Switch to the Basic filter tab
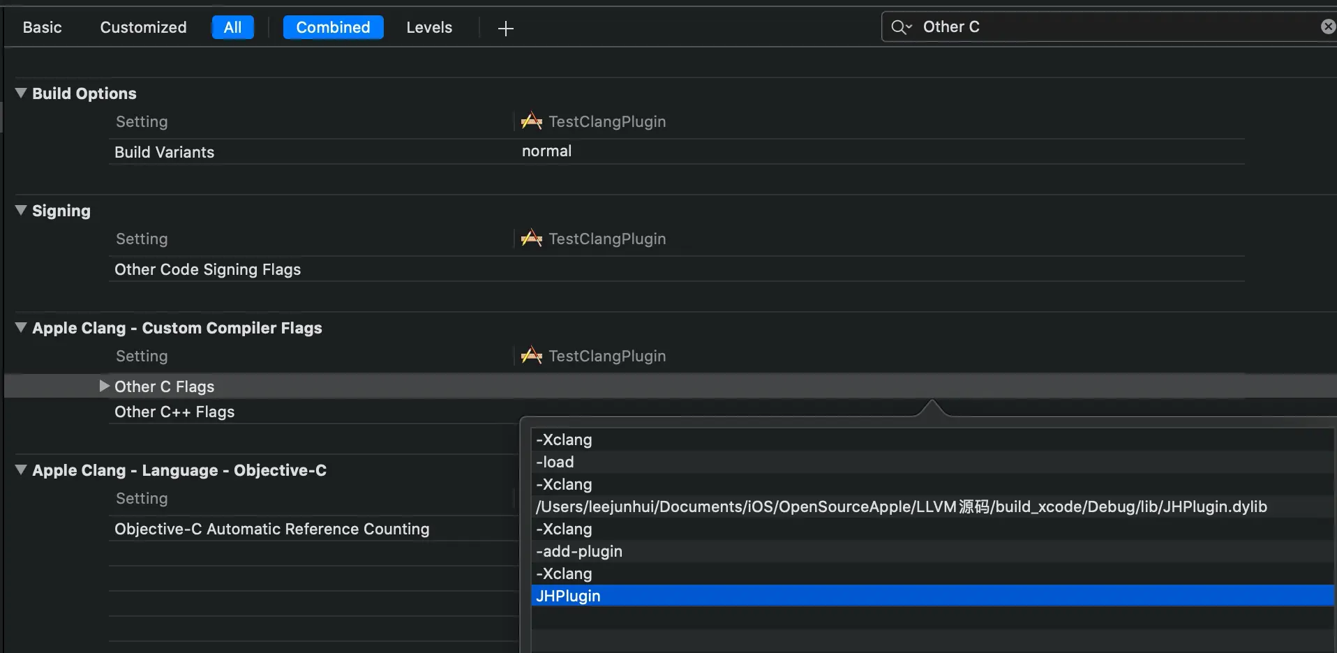This screenshot has height=653, width=1337. 43,27
